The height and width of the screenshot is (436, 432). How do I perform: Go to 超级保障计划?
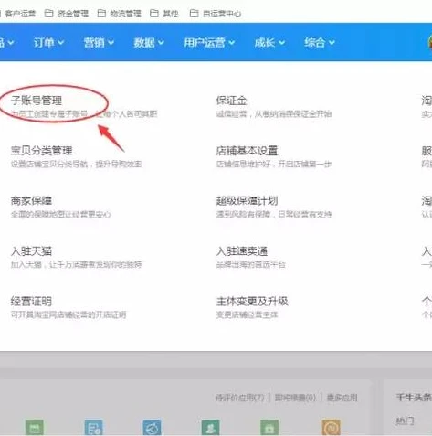click(247, 201)
